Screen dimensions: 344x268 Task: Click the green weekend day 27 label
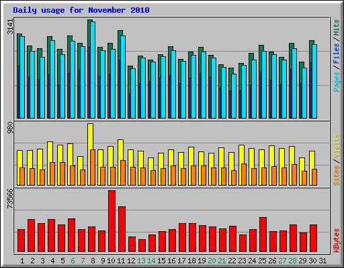[282, 261]
